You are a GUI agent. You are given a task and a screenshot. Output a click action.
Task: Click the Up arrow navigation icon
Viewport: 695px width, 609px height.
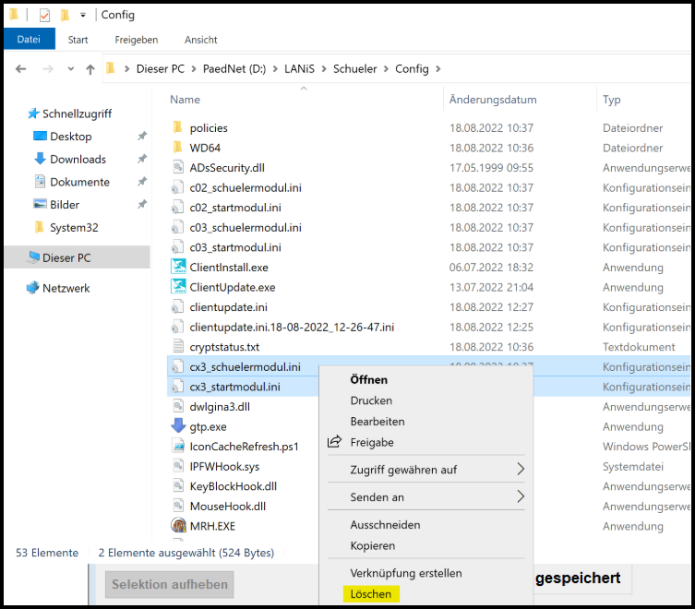coord(90,69)
